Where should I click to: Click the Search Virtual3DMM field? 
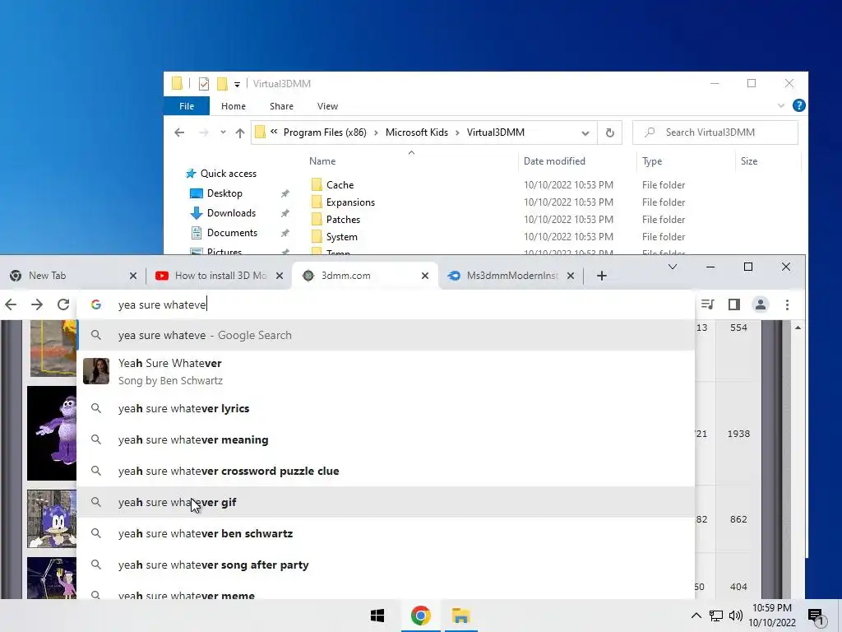pos(715,132)
